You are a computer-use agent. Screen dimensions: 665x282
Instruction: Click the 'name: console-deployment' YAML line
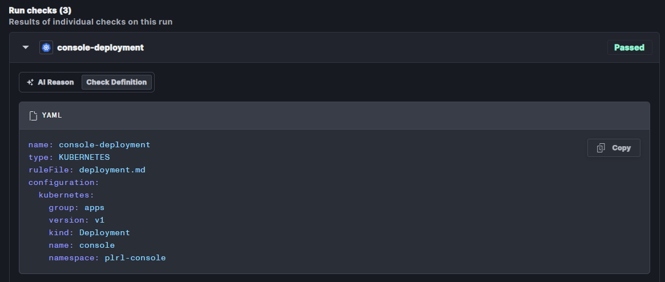(x=89, y=144)
